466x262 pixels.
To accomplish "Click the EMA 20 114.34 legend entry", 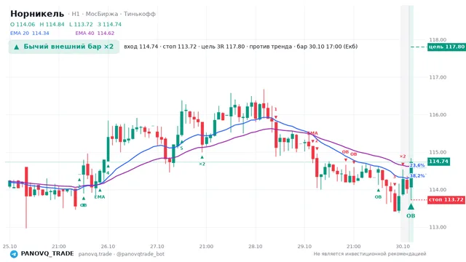I will 29,33.
